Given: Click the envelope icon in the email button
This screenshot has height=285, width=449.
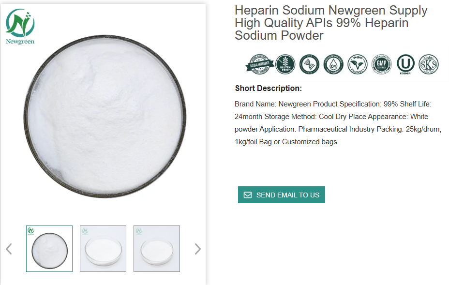Looking at the screenshot, I should pos(248,195).
